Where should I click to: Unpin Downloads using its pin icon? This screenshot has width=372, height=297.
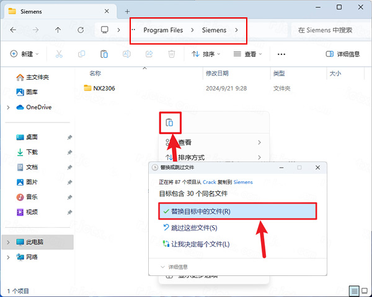coord(69,152)
